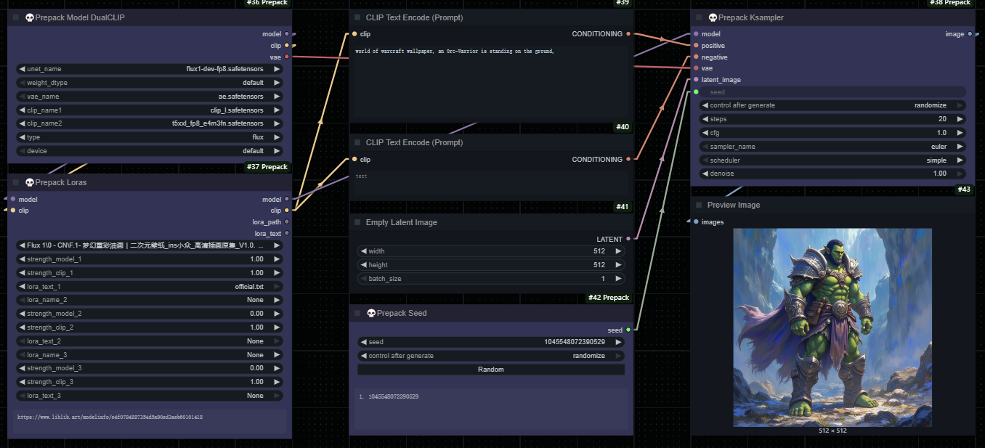The width and height of the screenshot is (985, 448).
Task: Collapse the Empty Latent Image node
Action: pos(357,222)
